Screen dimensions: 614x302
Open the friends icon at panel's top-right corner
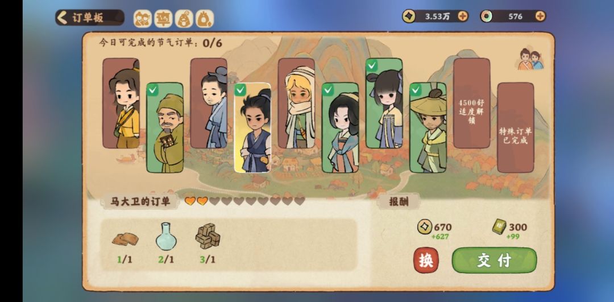coord(530,59)
